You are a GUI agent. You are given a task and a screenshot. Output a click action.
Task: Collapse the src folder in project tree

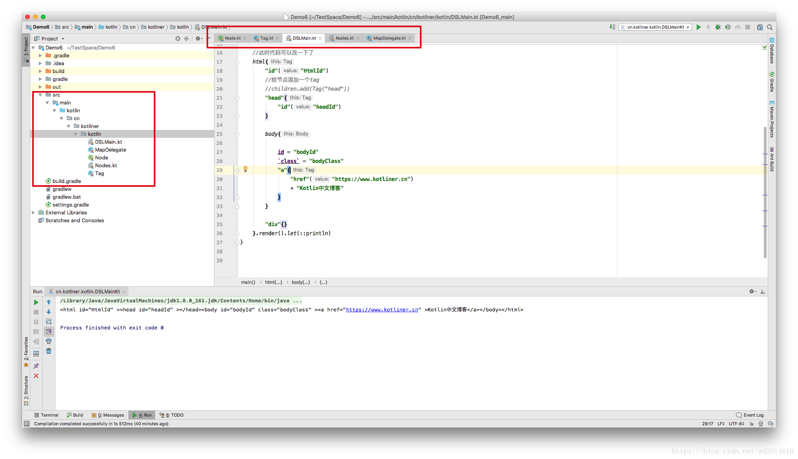[x=40, y=95]
